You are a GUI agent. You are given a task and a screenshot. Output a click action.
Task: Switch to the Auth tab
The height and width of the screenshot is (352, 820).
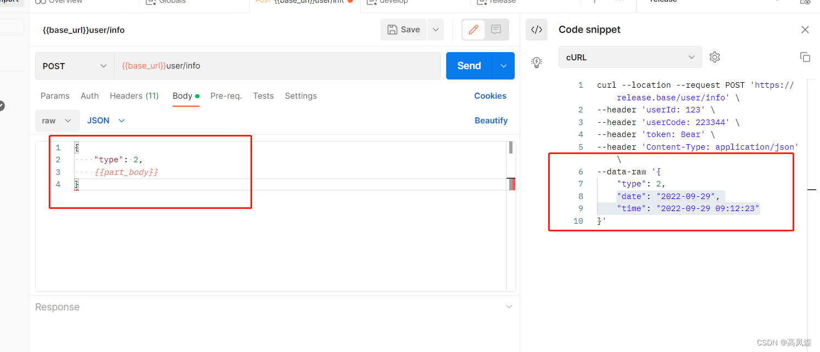[90, 96]
